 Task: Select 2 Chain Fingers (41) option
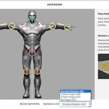[75, 97]
